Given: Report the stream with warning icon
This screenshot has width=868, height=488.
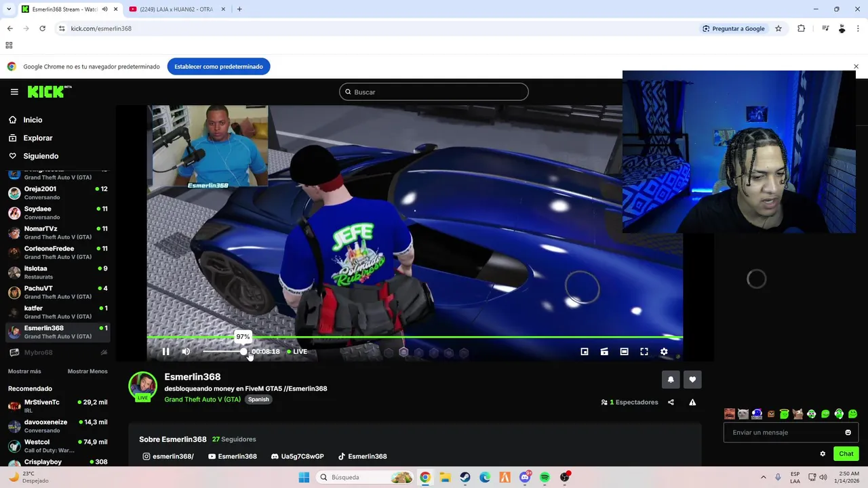Looking at the screenshot, I should pos(692,403).
